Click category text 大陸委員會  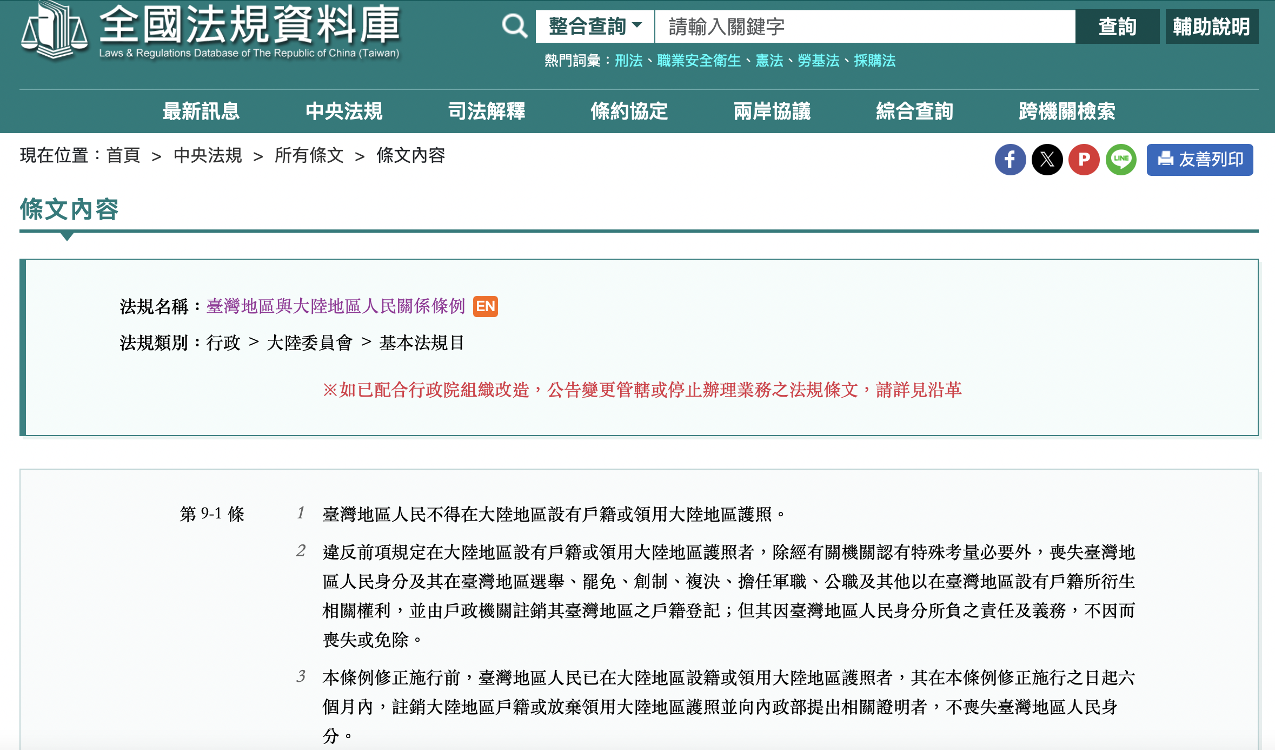[x=310, y=343]
